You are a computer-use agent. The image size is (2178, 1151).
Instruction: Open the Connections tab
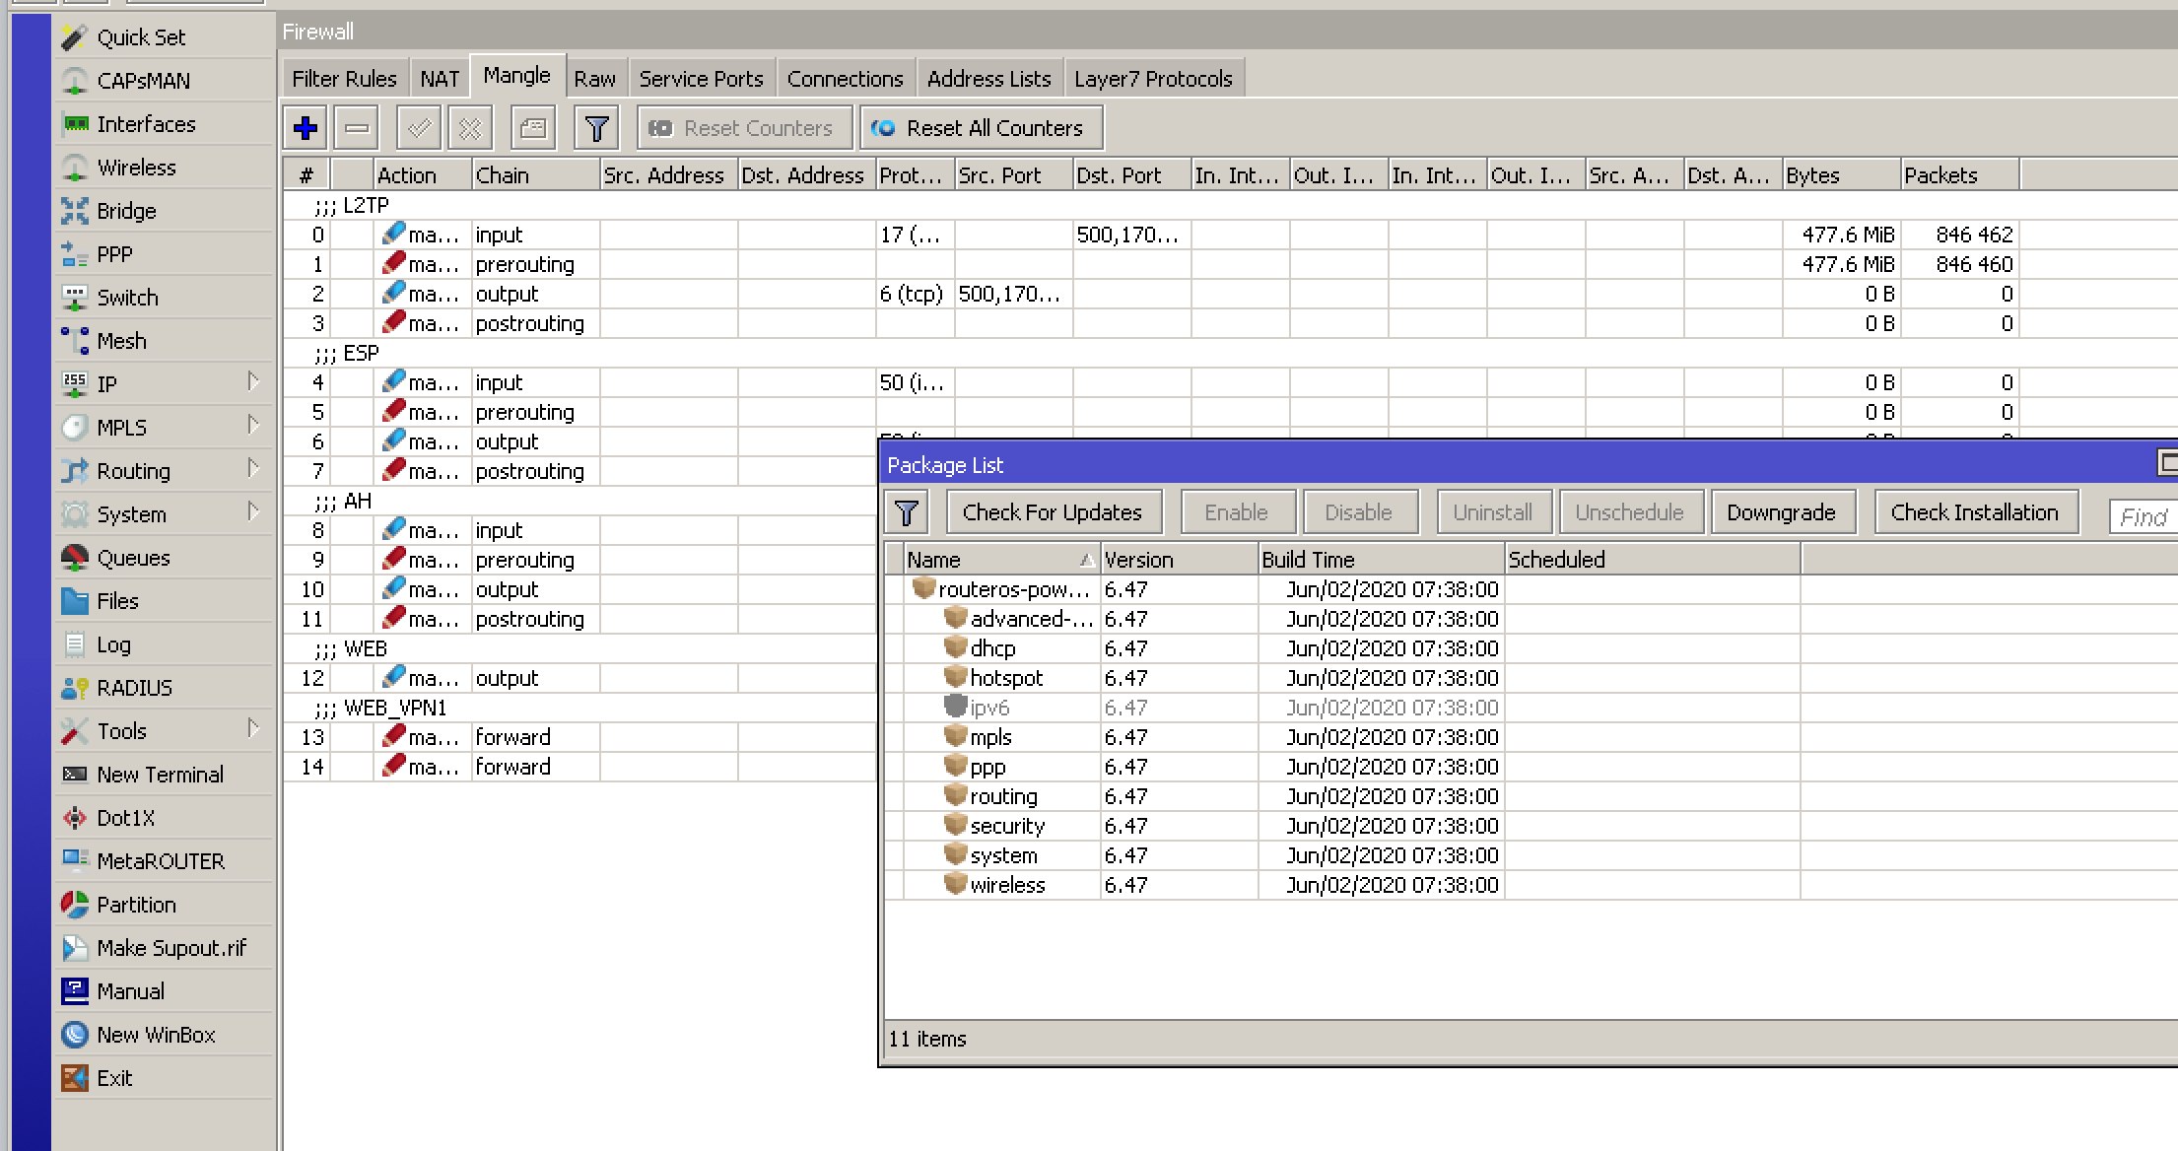[846, 79]
